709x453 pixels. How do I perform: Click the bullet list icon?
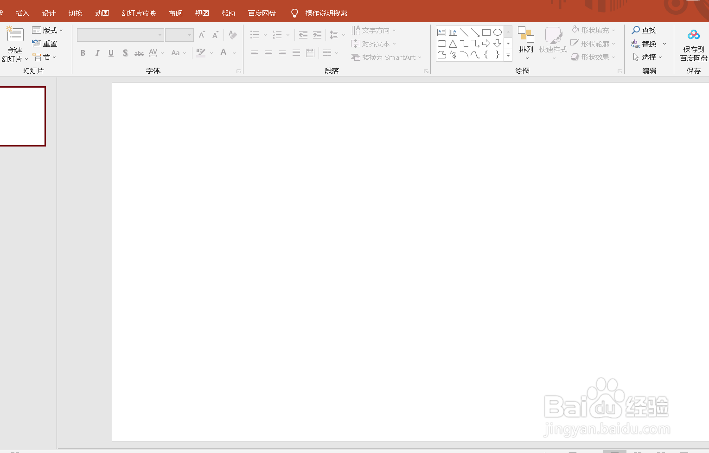(255, 35)
